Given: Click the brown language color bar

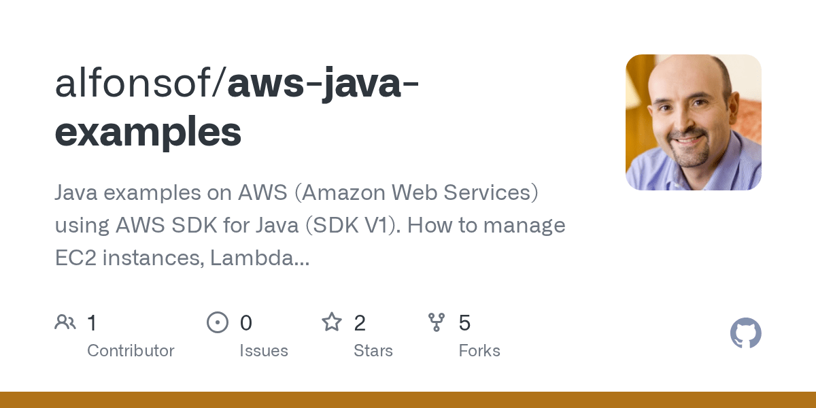Looking at the screenshot, I should pos(408,400).
